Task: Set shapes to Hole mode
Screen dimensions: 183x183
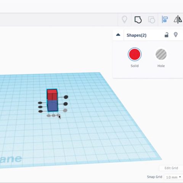Action: click(161, 54)
